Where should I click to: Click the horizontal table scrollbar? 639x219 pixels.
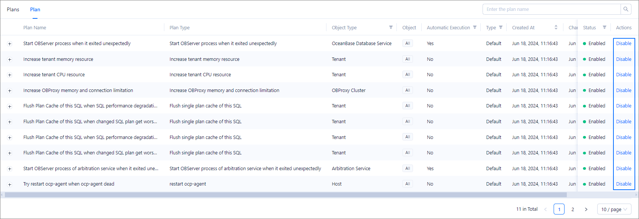point(286,195)
